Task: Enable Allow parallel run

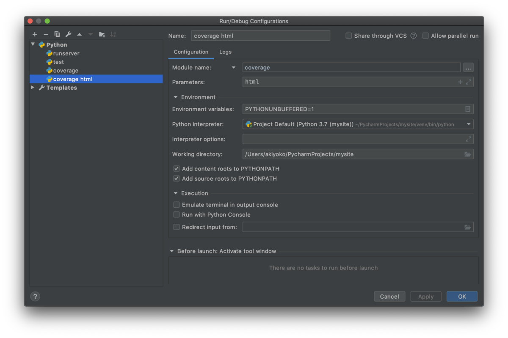Action: tap(425, 36)
